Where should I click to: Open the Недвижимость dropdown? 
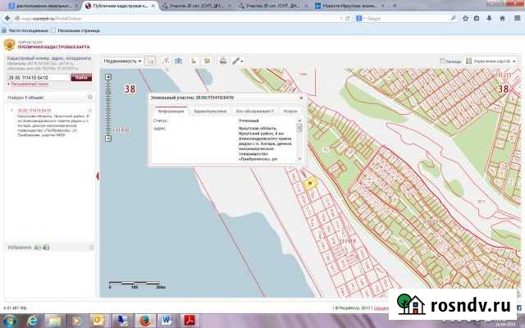(x=123, y=61)
